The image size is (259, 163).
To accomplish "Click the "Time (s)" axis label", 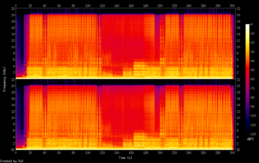I will pos(126,158).
